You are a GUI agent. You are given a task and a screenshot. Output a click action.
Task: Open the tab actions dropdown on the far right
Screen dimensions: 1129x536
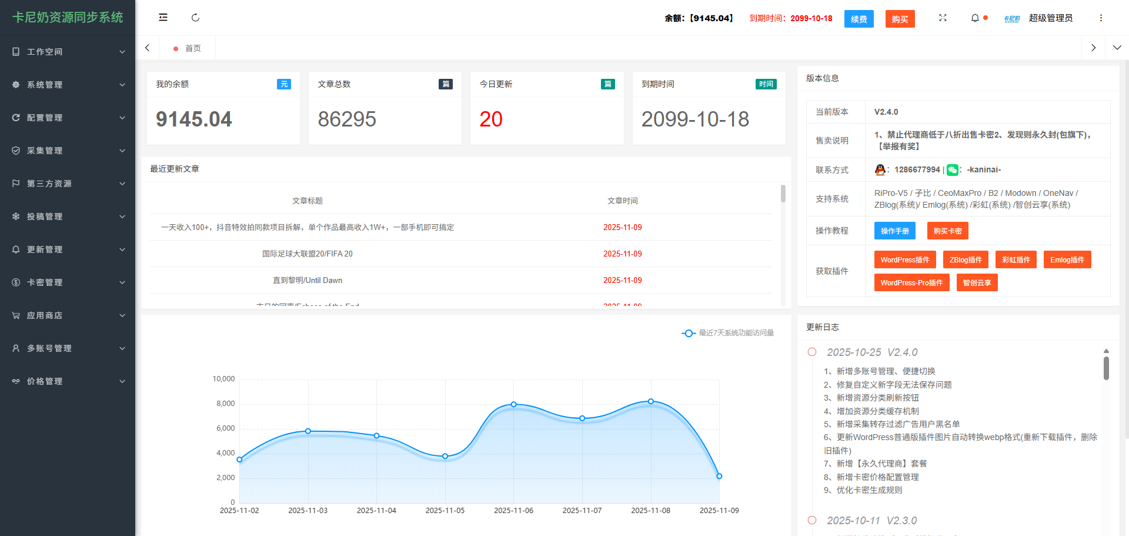pos(1117,48)
